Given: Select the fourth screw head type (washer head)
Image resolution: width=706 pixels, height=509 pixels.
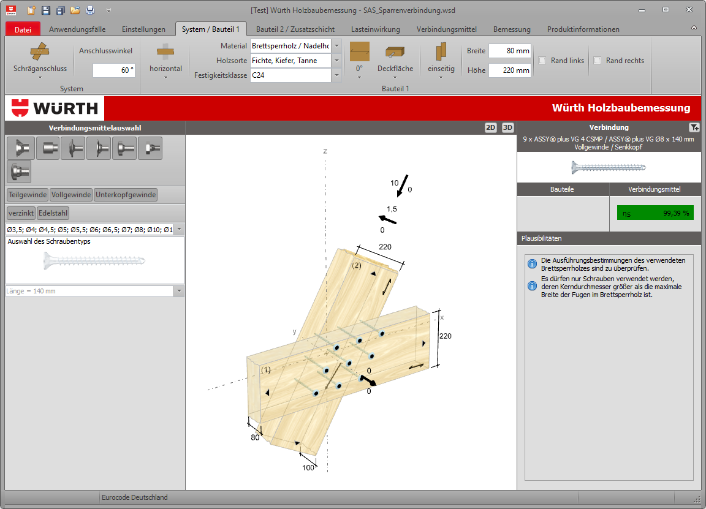Looking at the screenshot, I should (x=99, y=148).
